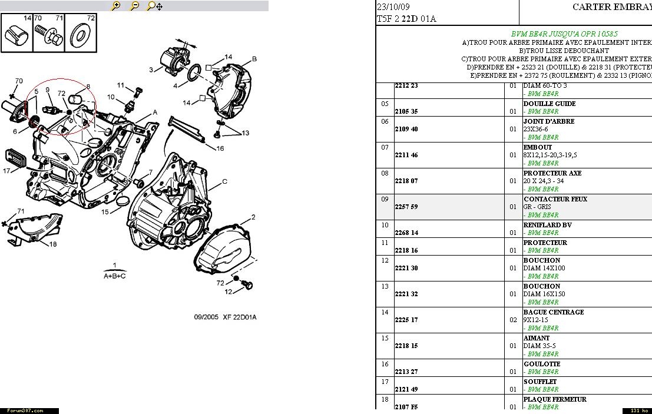Open the washer 72 thumbnail
Screen dimensions: 652x414
tap(81, 33)
